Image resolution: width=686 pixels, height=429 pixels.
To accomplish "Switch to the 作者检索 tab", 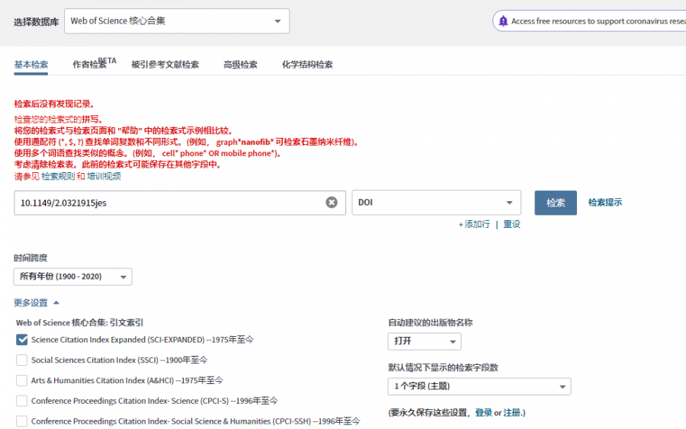I will (x=91, y=65).
